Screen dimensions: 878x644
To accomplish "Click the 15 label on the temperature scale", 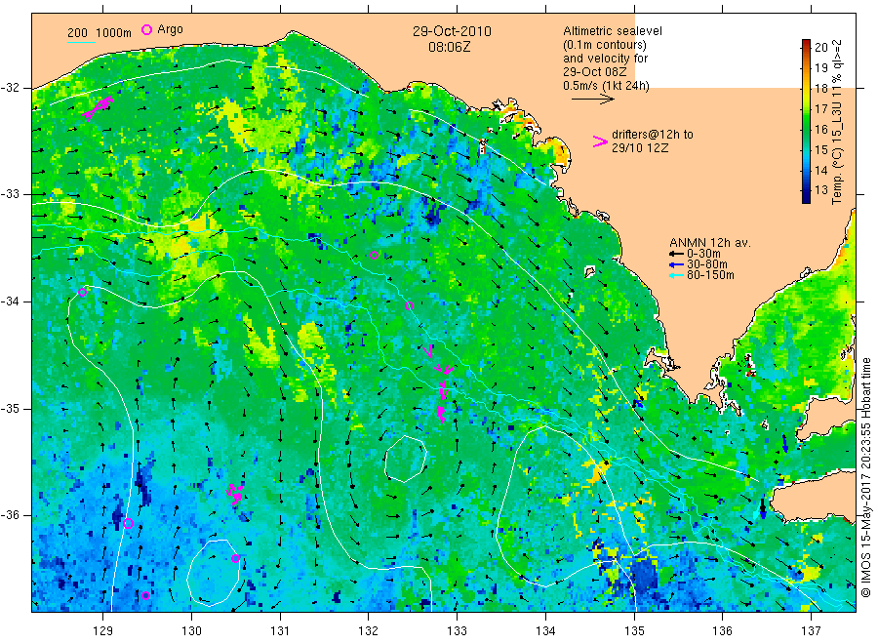I will pos(820,149).
